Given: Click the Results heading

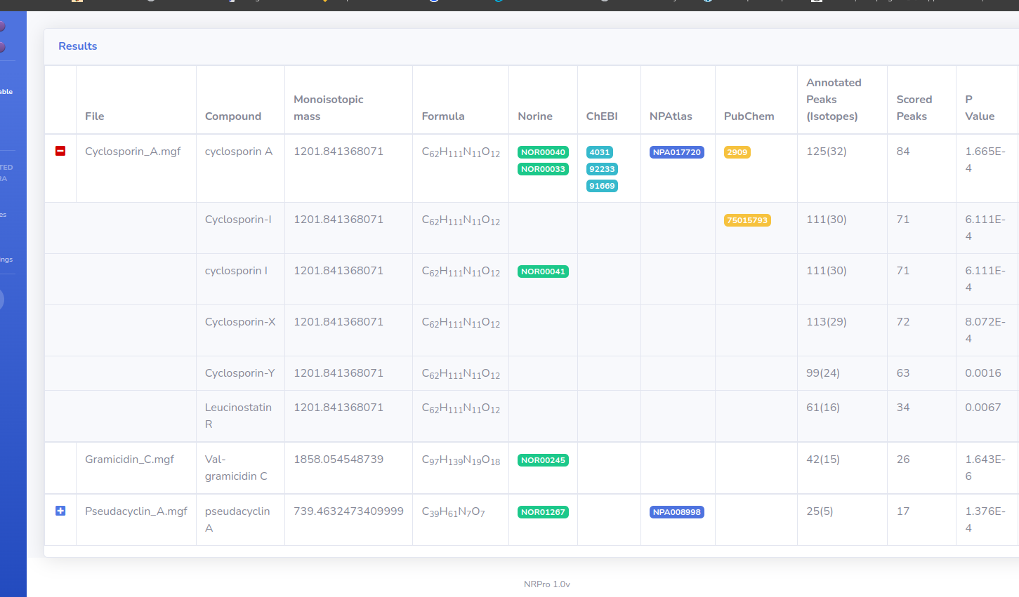Looking at the screenshot, I should [x=78, y=46].
